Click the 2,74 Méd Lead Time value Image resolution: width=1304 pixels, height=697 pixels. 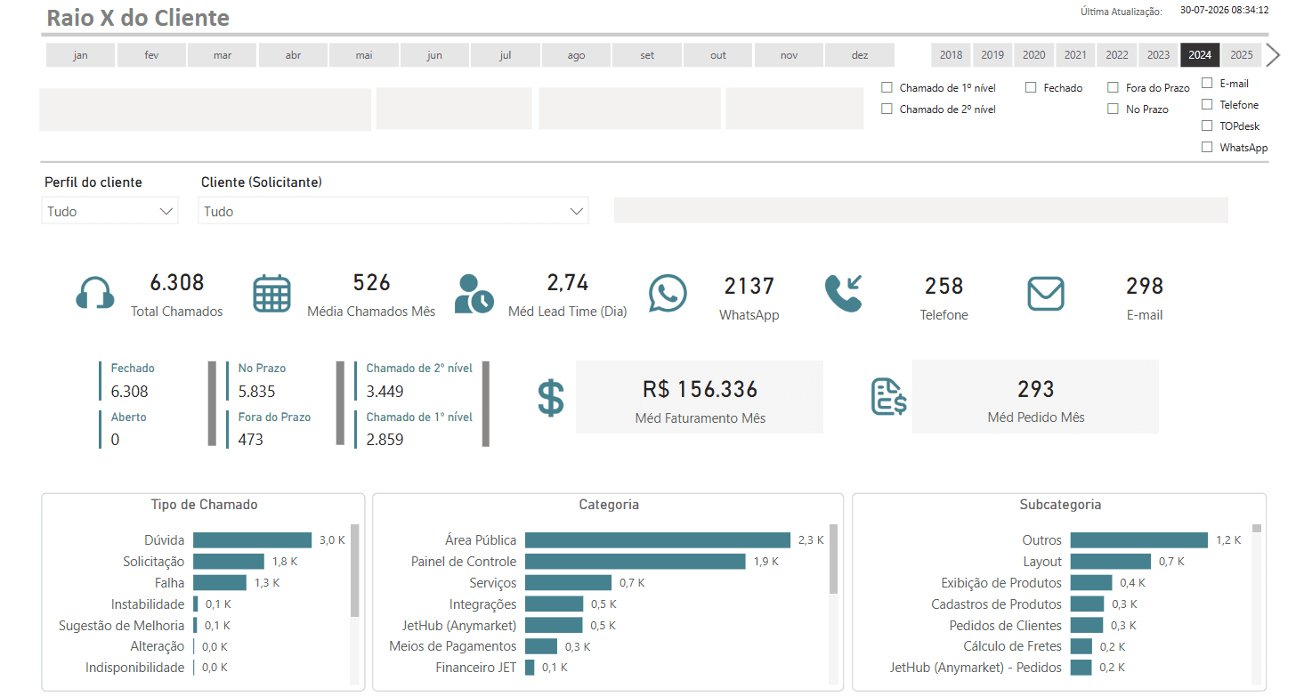tap(568, 283)
